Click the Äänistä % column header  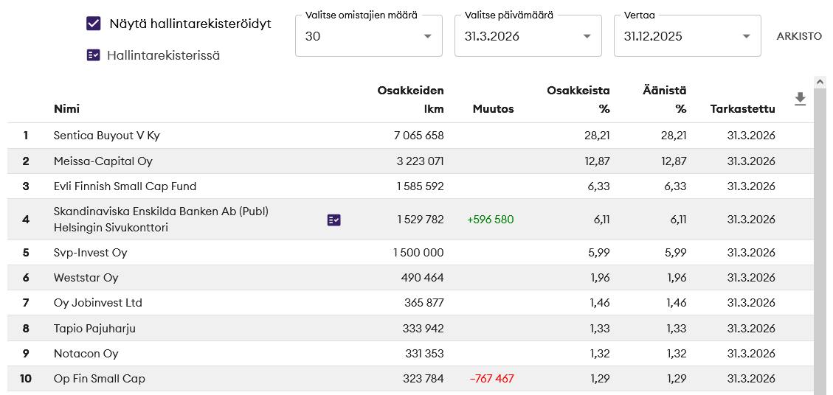(x=665, y=99)
